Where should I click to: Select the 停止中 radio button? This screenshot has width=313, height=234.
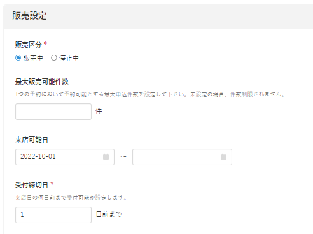tap(54, 58)
